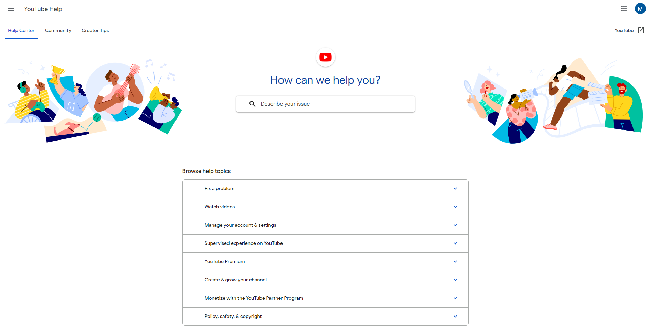This screenshot has height=332, width=649.
Task: Click the Watch videos topic text
Action: (x=220, y=207)
